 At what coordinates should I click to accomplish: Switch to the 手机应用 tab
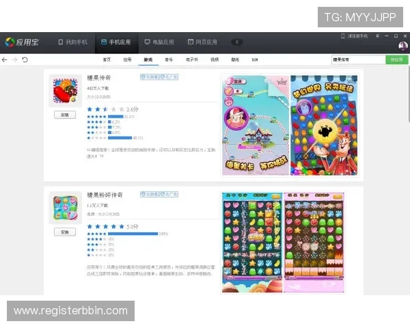click(116, 42)
